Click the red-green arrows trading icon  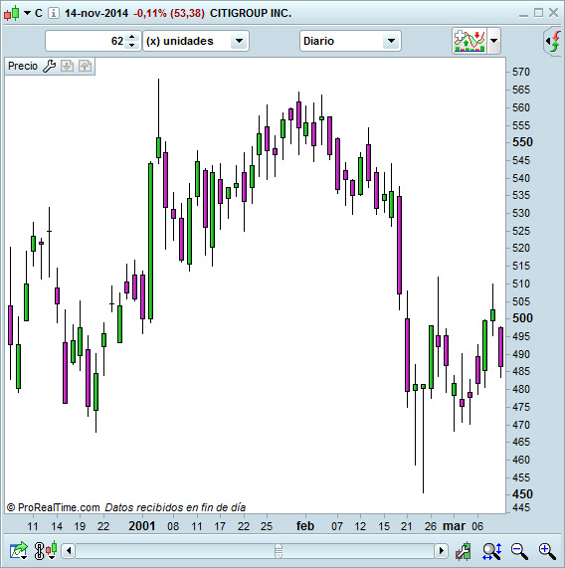(553, 41)
